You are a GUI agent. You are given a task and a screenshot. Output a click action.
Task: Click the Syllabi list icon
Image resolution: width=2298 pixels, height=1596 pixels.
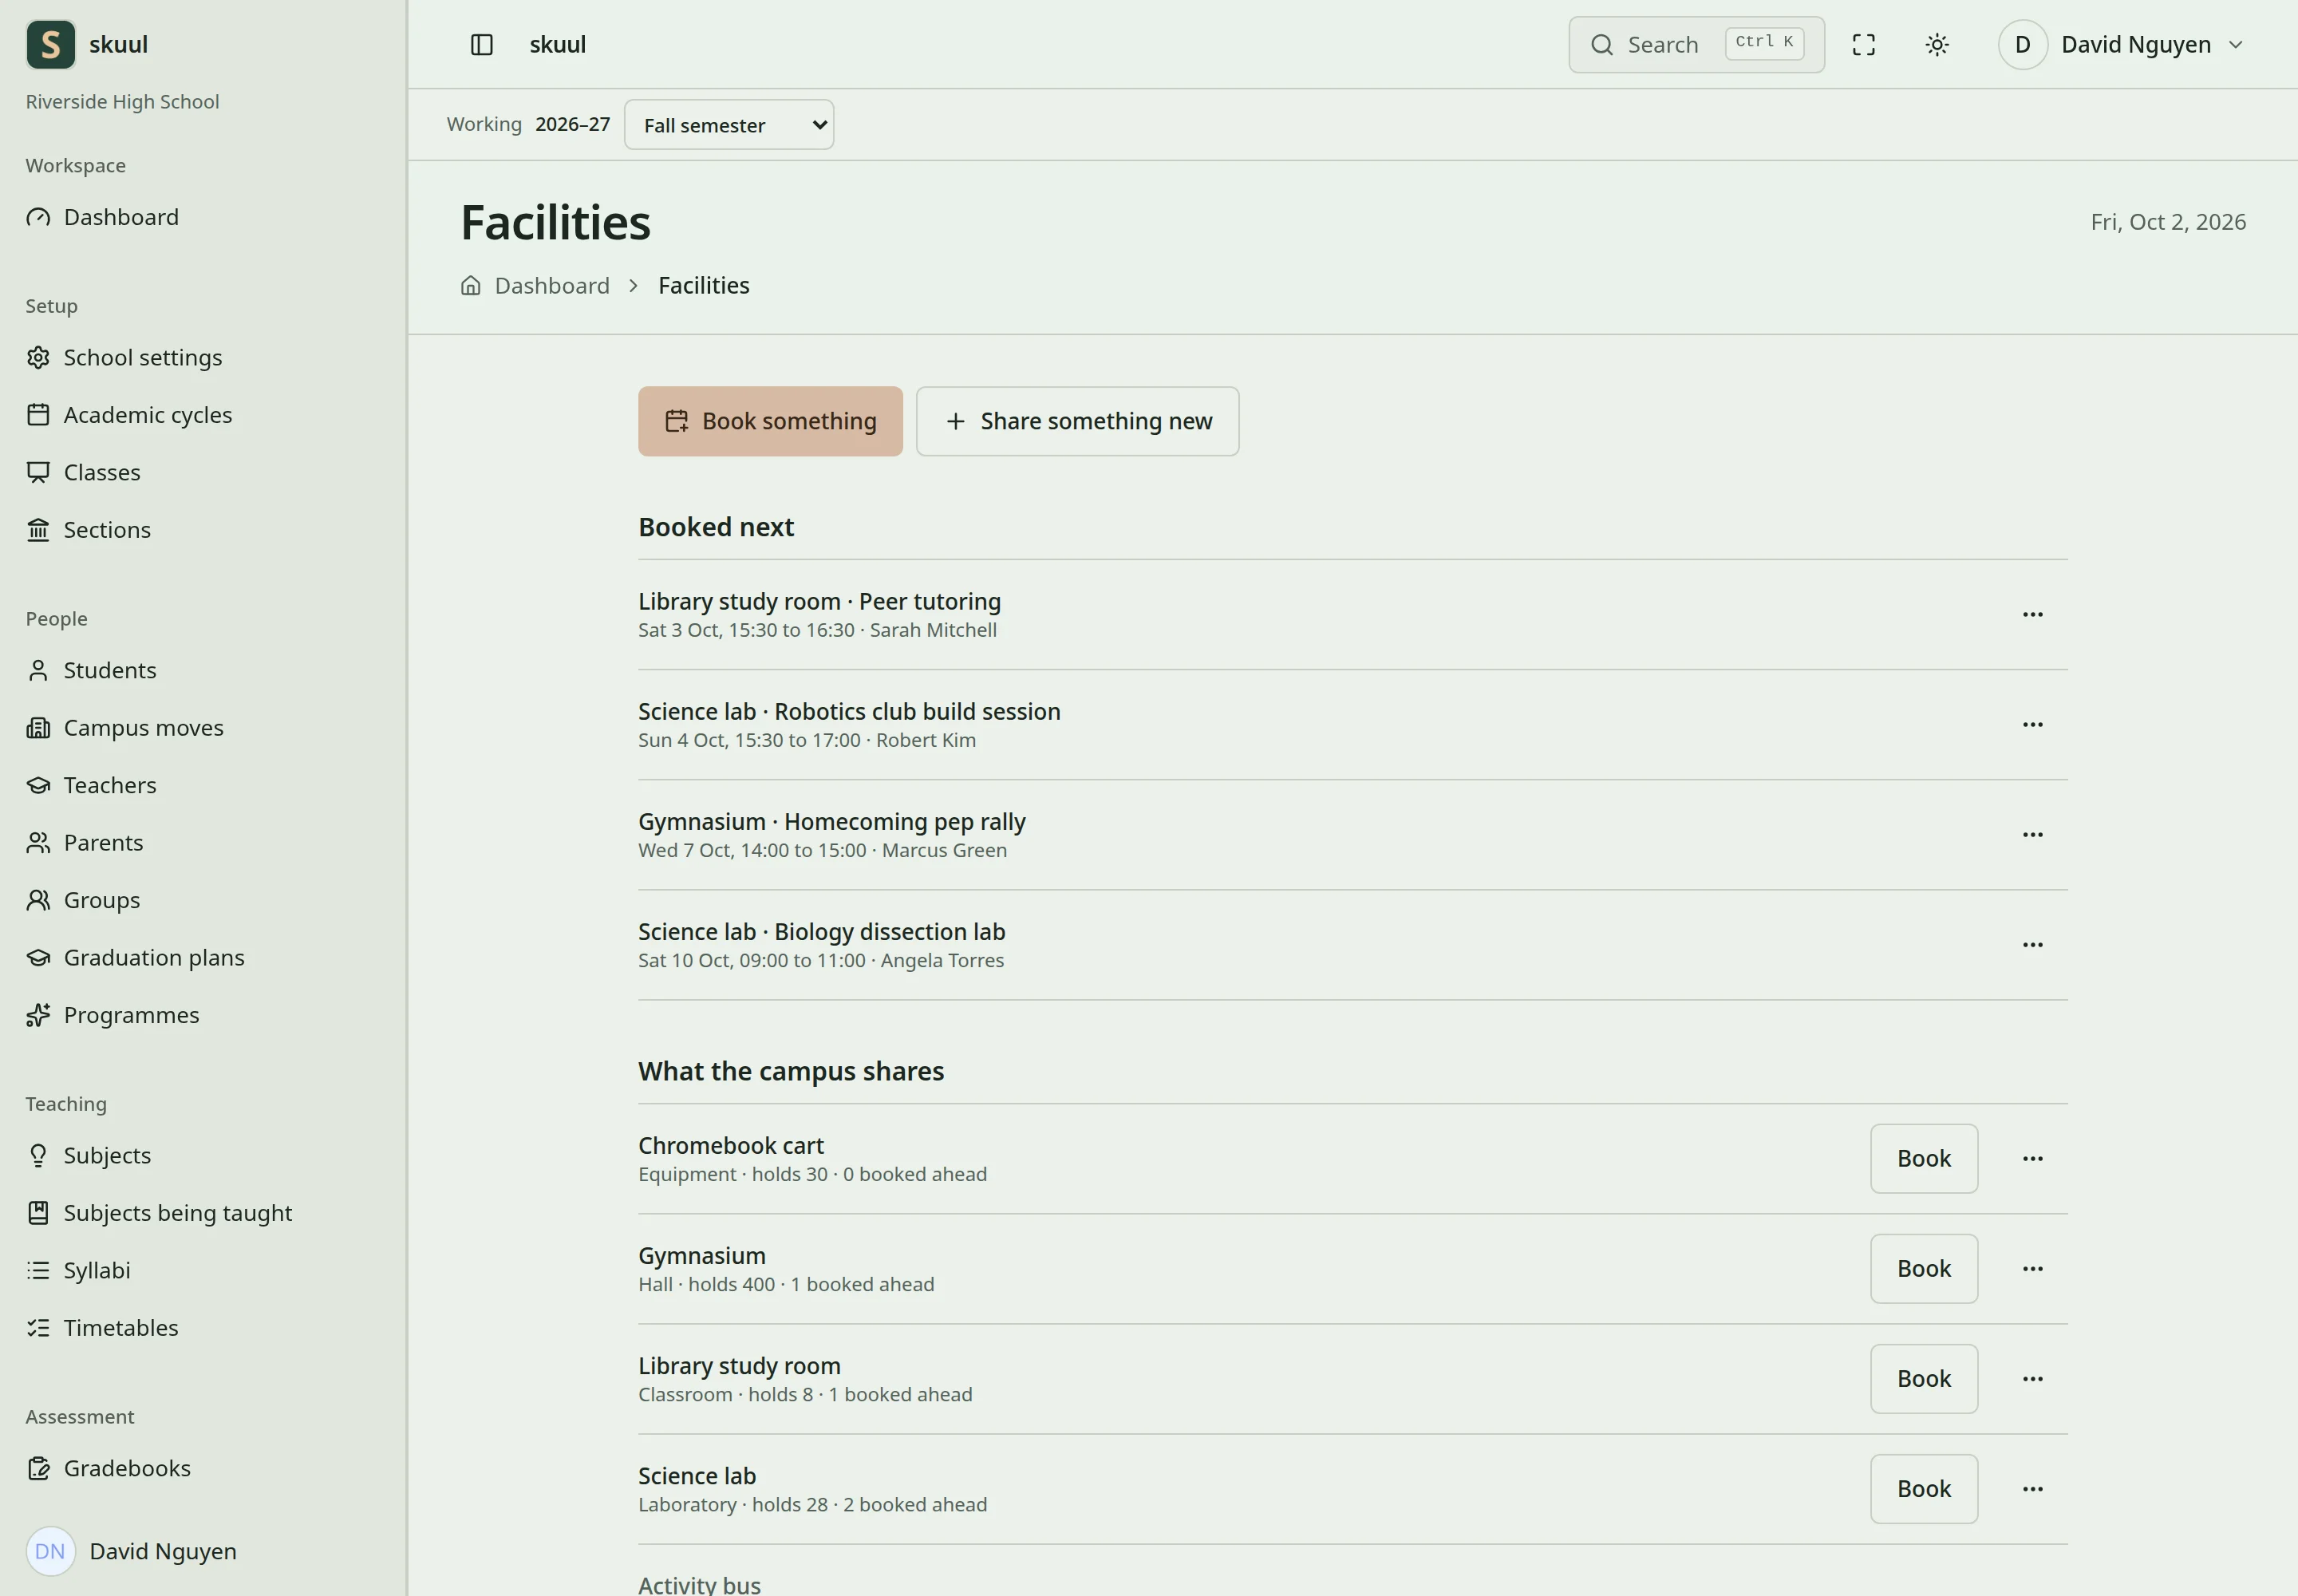(x=38, y=1270)
